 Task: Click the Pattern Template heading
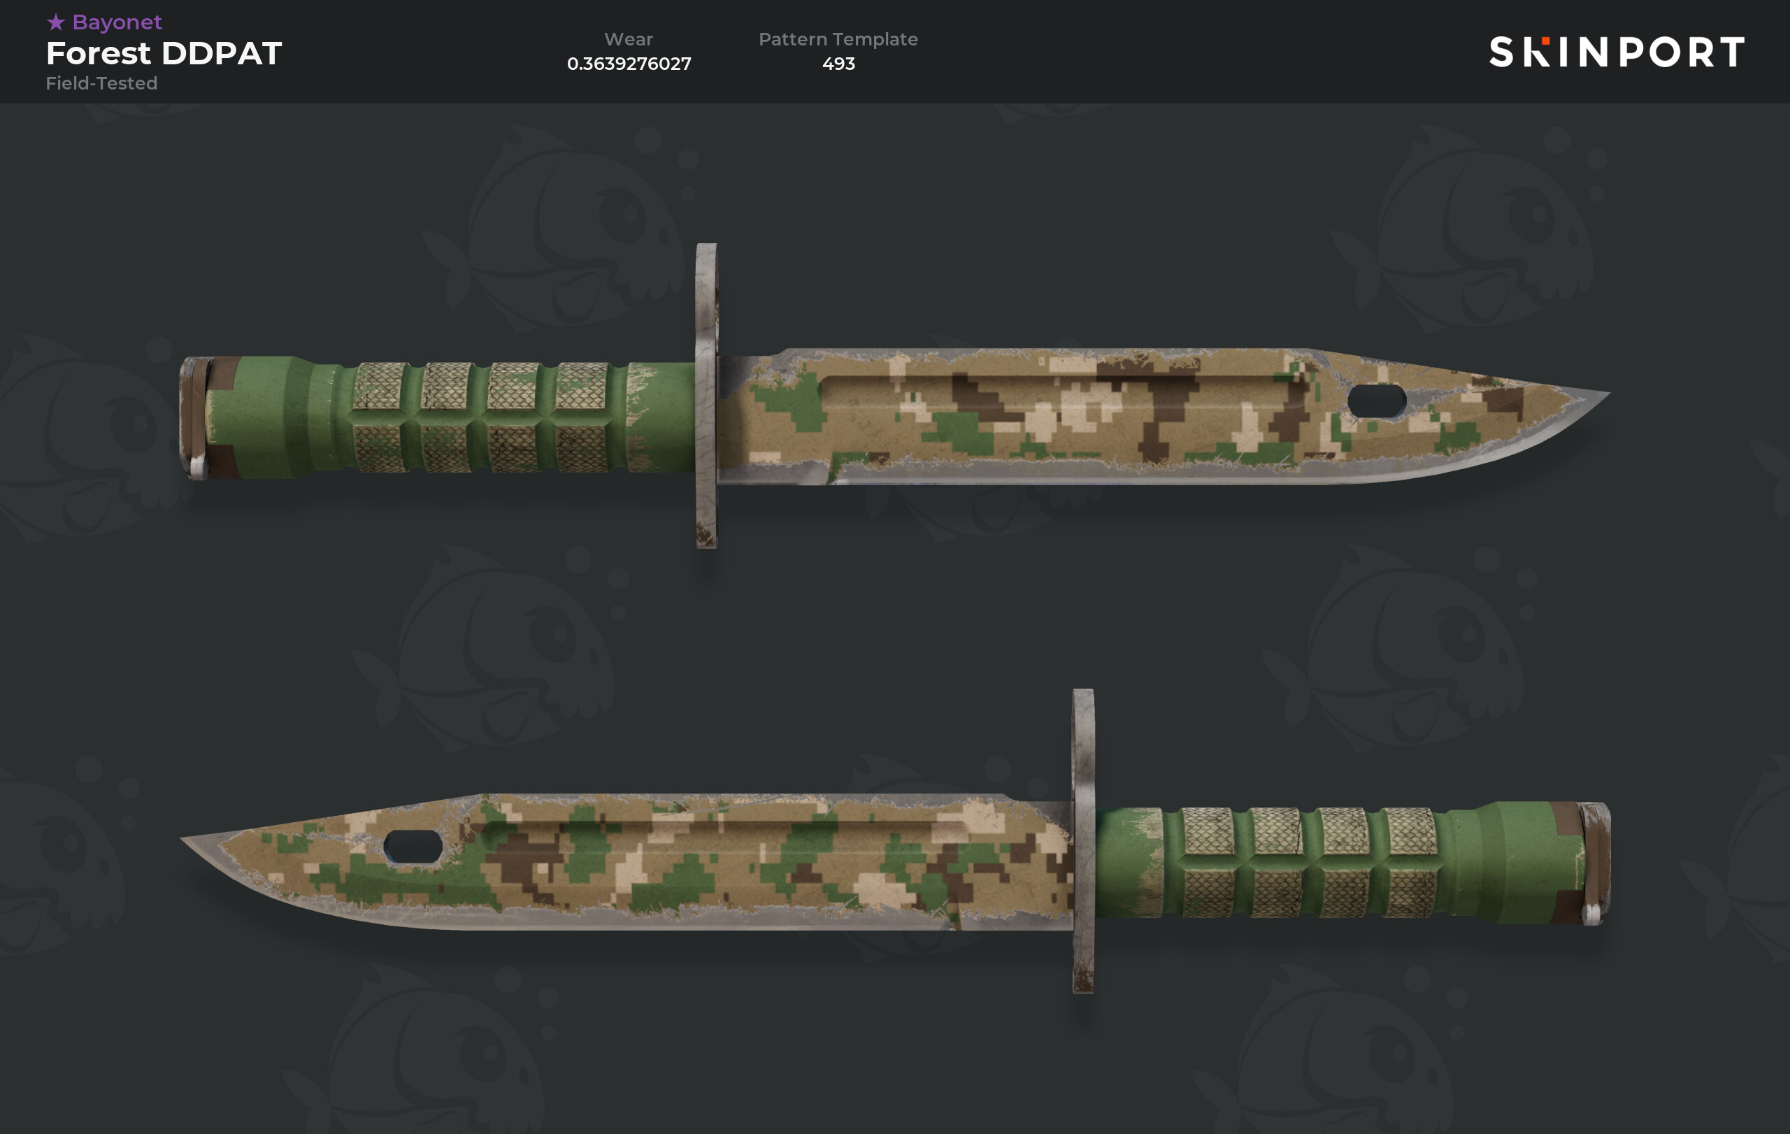tap(838, 38)
